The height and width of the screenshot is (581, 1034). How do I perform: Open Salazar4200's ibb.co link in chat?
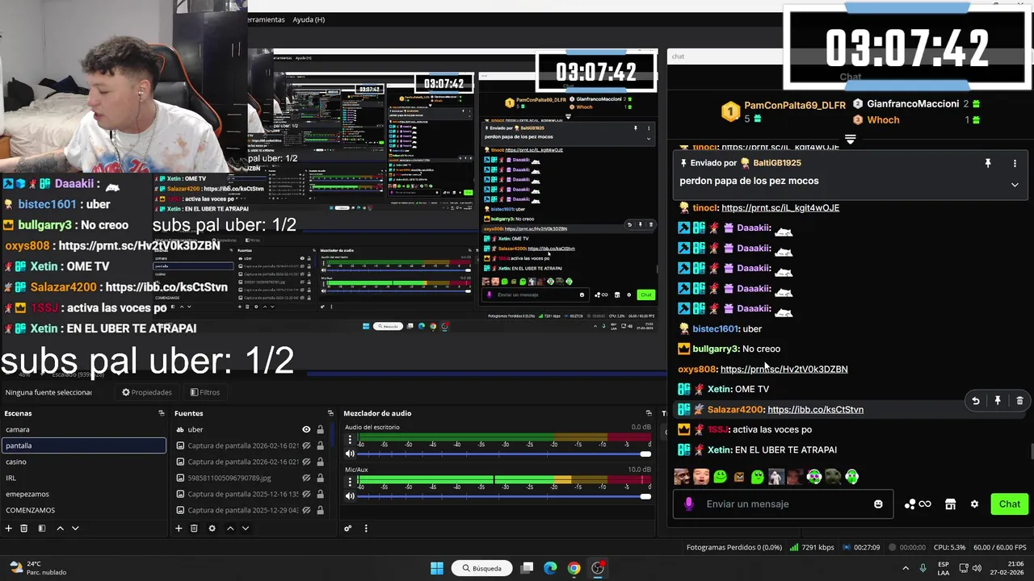tap(815, 409)
